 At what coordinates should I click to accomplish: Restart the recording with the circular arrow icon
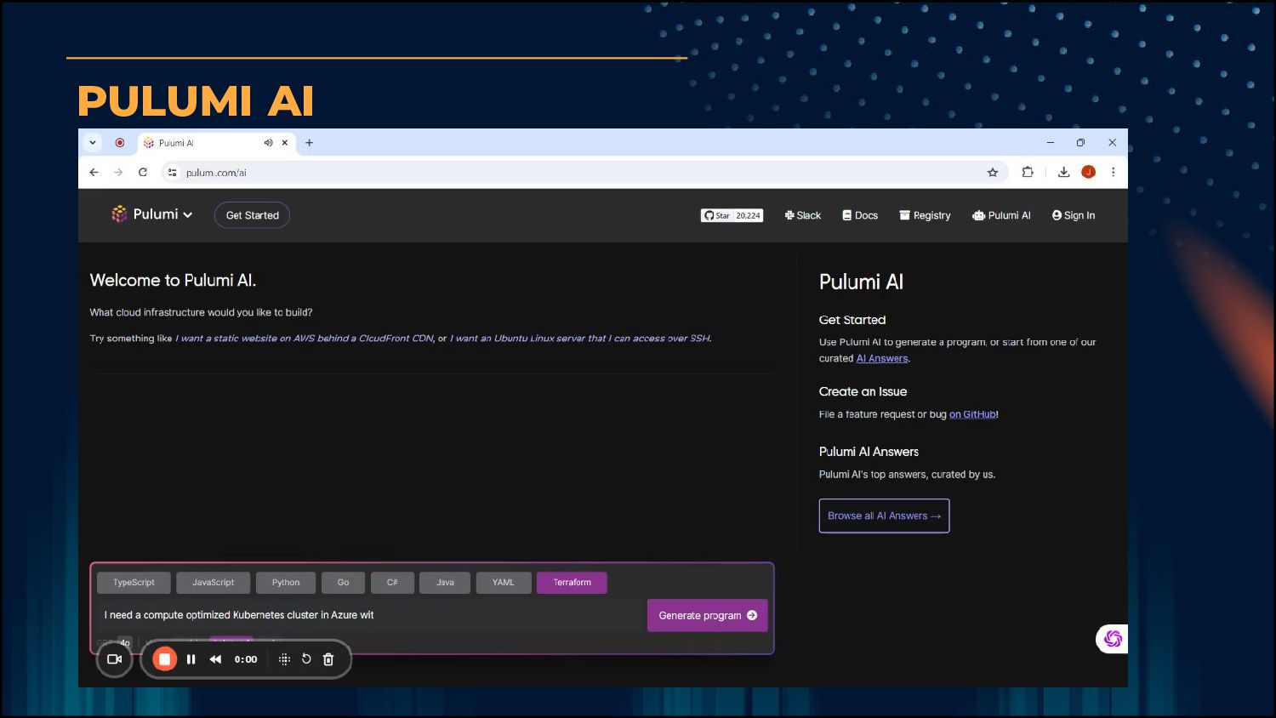click(306, 659)
